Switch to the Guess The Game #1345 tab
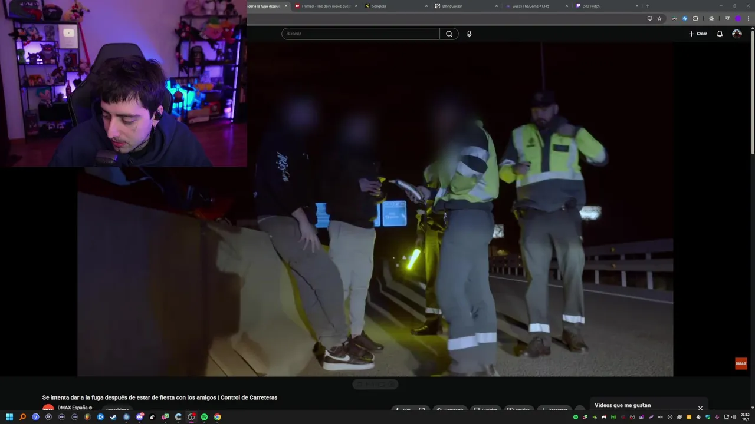Image resolution: width=755 pixels, height=424 pixels. pyautogui.click(x=536, y=6)
